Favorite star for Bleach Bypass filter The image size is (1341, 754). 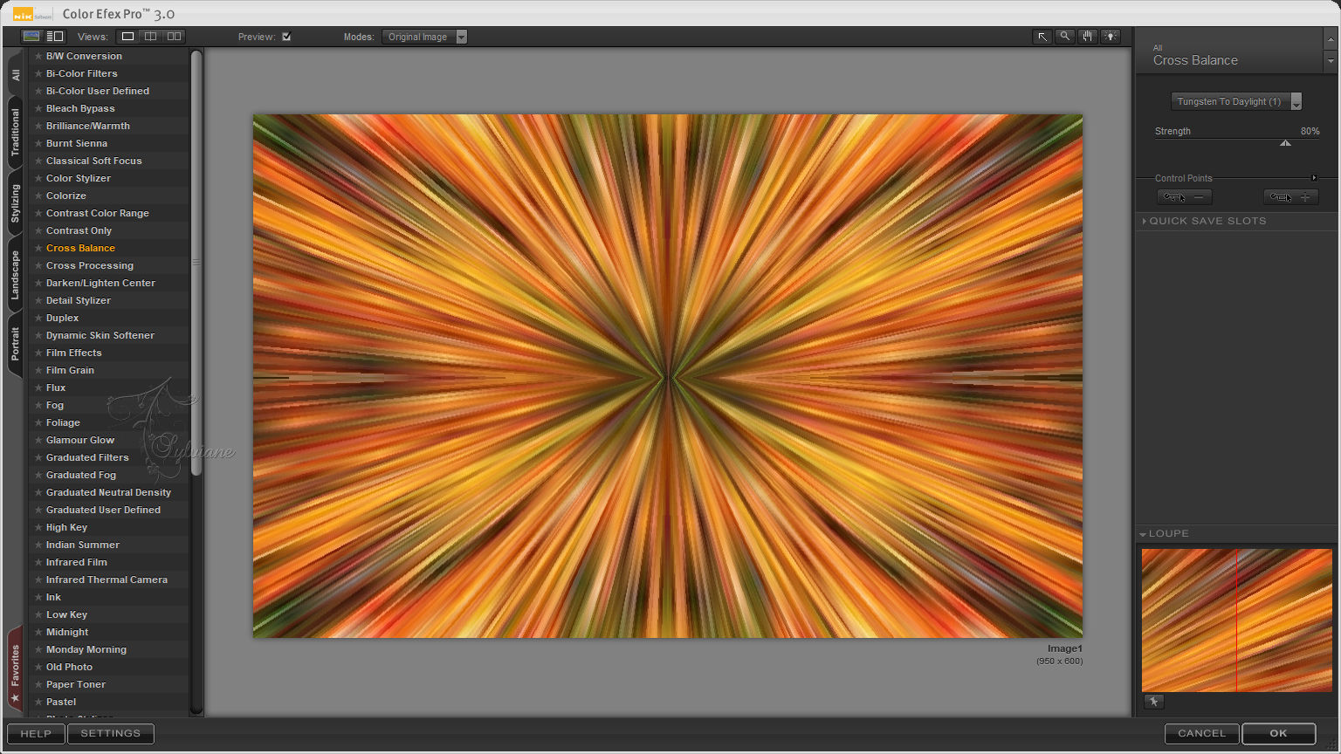(38, 108)
